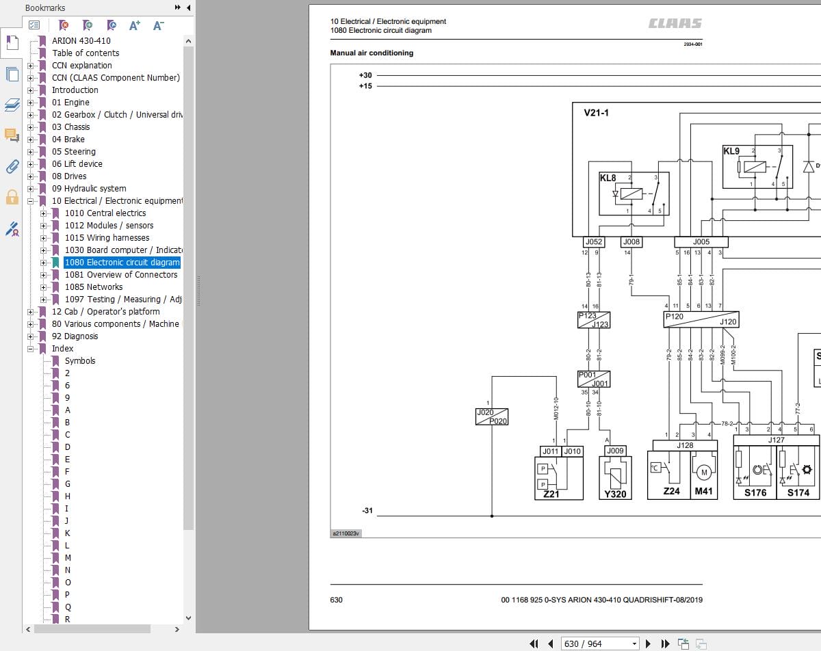The width and height of the screenshot is (821, 651).
Task: Expand the 1010 Central electrics node
Action: point(43,213)
